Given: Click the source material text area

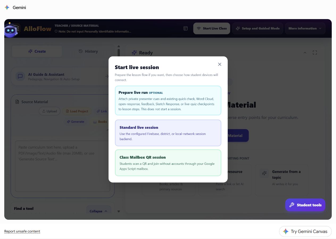Looking at the screenshot, I should coord(63,166).
